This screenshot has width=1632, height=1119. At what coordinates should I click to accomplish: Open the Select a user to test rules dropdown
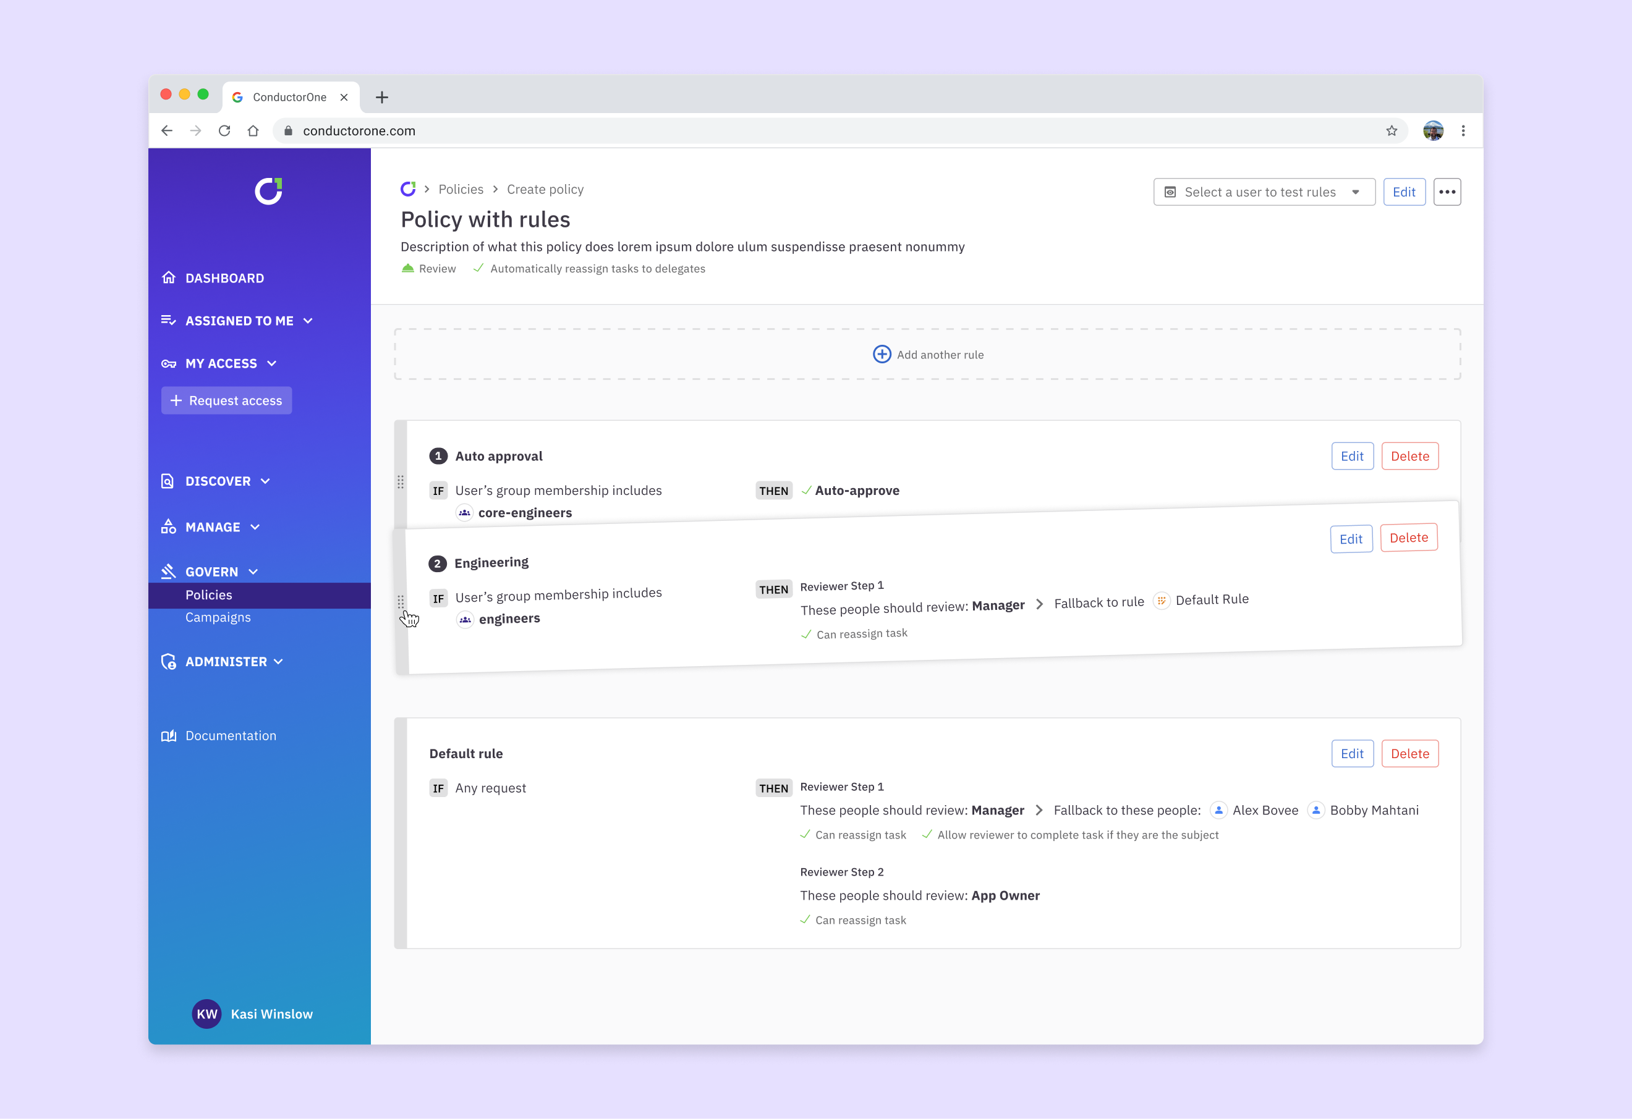1264,192
